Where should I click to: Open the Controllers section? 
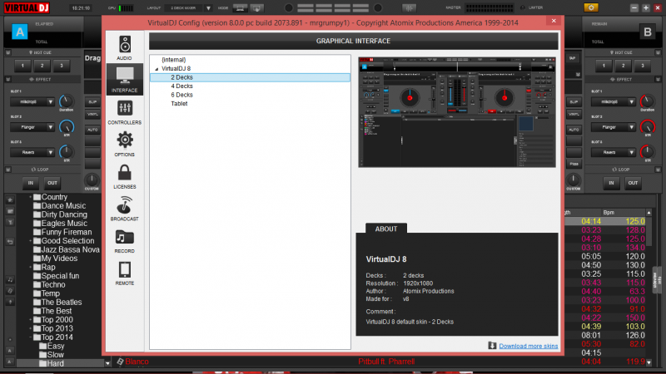point(124,112)
